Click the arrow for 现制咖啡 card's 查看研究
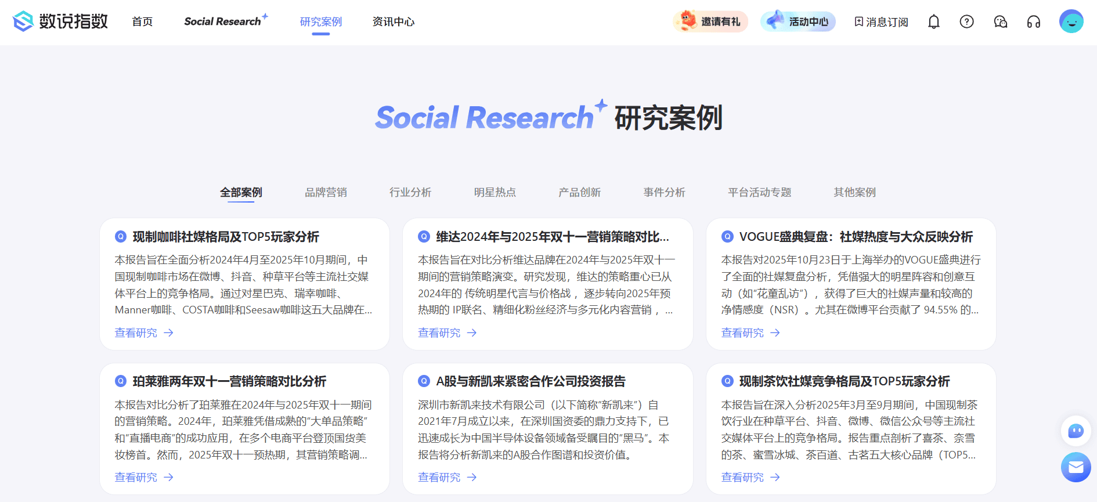Viewport: 1097px width, 502px height. (x=168, y=333)
